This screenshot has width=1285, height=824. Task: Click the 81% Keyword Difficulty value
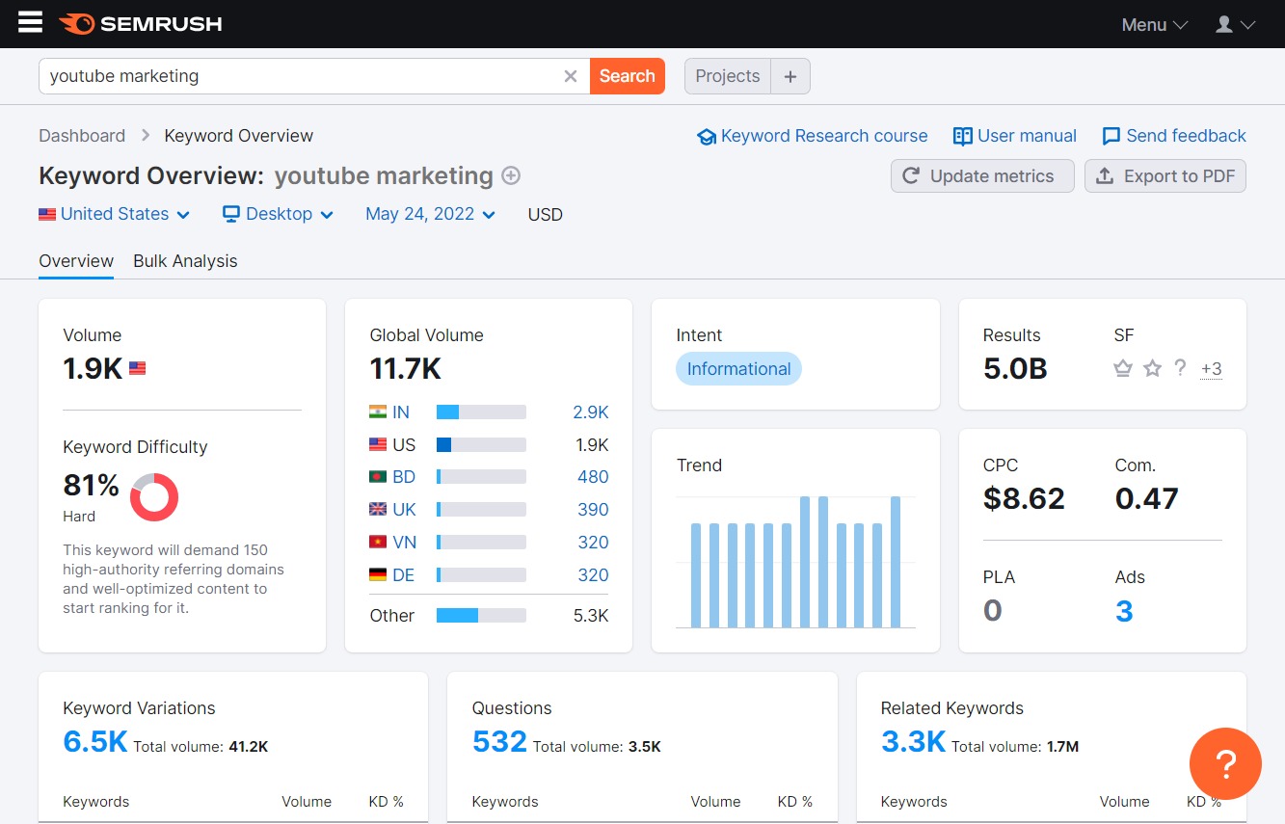click(x=92, y=485)
